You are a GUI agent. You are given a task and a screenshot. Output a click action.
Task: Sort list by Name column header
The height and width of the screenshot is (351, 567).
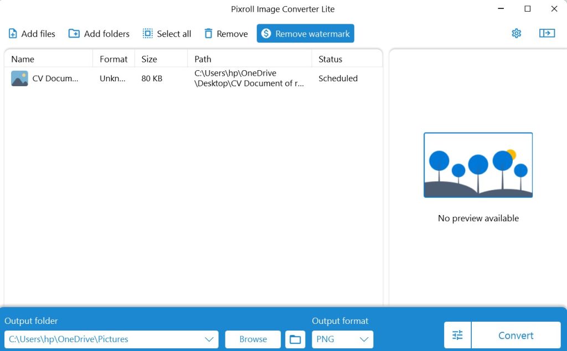click(x=23, y=59)
